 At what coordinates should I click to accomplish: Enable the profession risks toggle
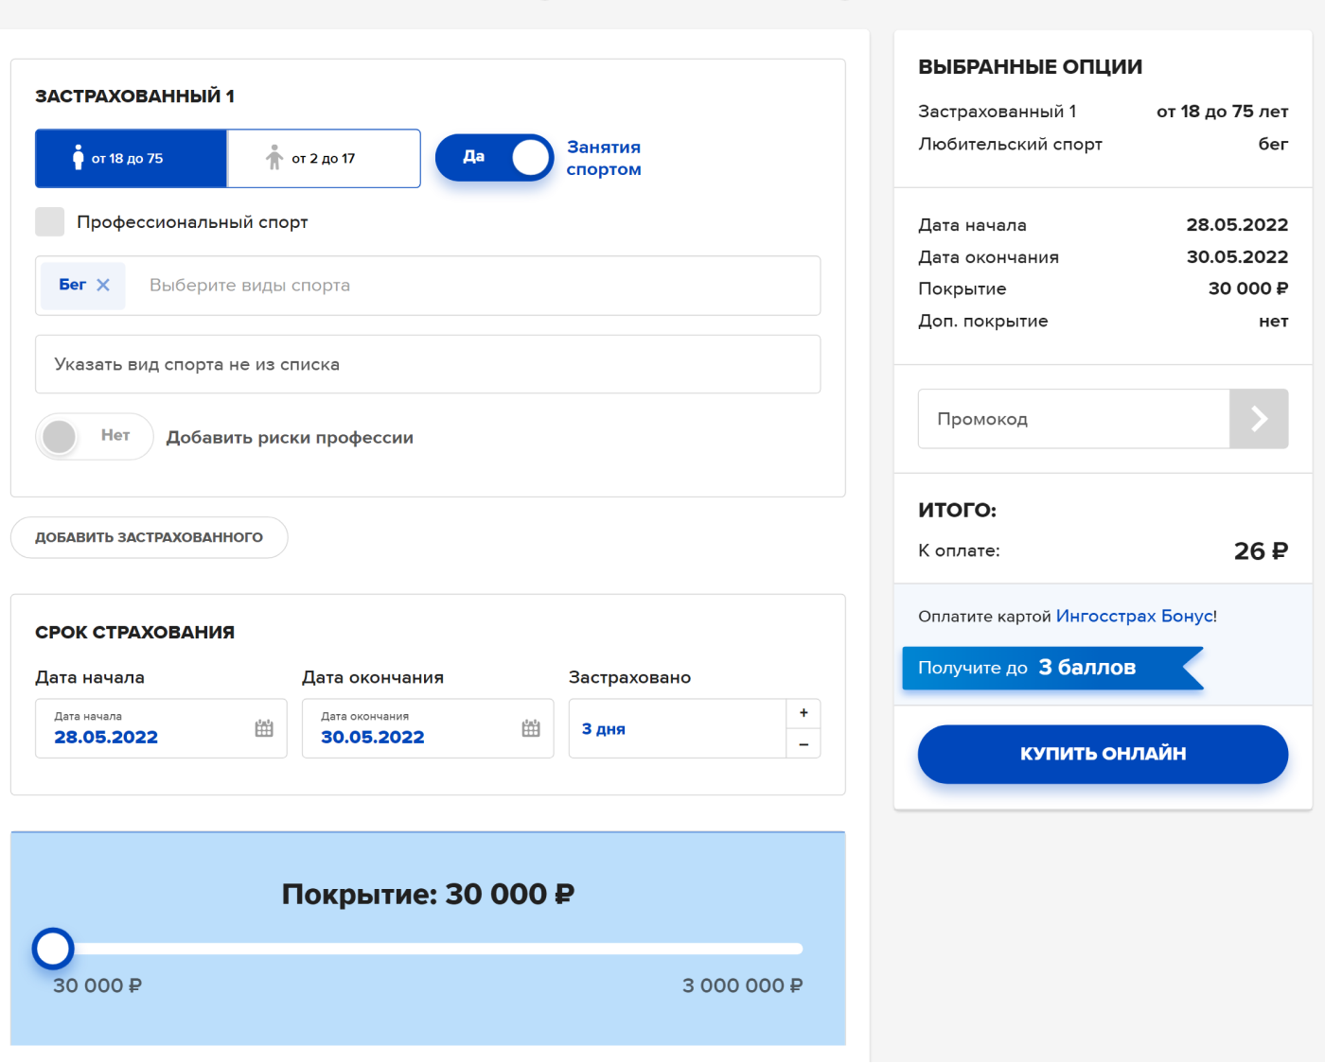pyautogui.click(x=94, y=436)
